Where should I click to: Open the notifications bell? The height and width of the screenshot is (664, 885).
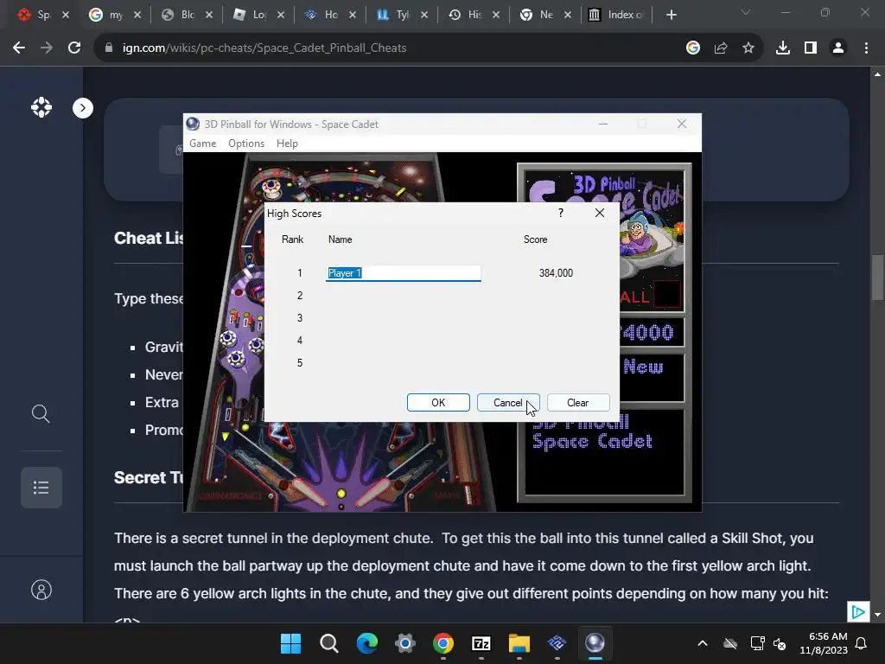(x=862, y=643)
